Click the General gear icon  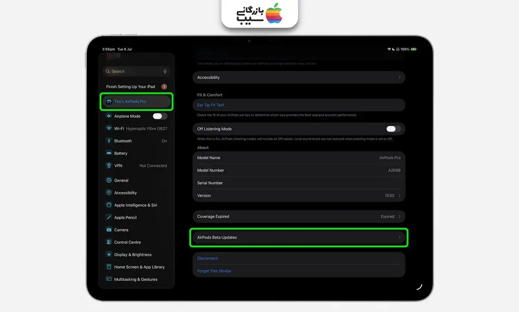(109, 180)
